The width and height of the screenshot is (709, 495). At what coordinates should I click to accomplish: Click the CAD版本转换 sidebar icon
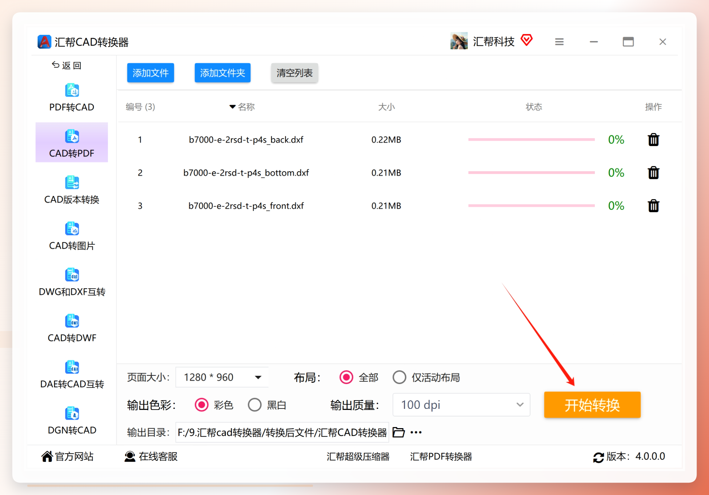point(72,182)
